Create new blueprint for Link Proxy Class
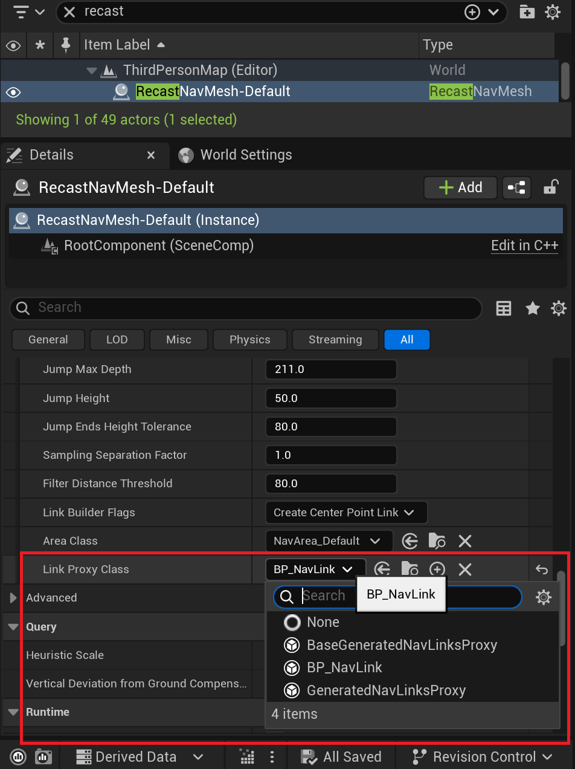This screenshot has height=769, width=575. click(x=437, y=569)
